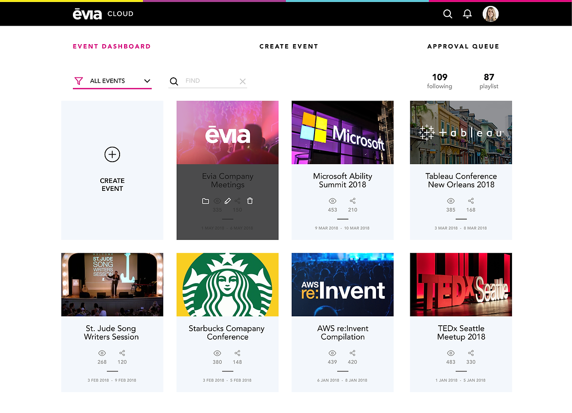Switch to Approval Queue tab

pos(463,46)
